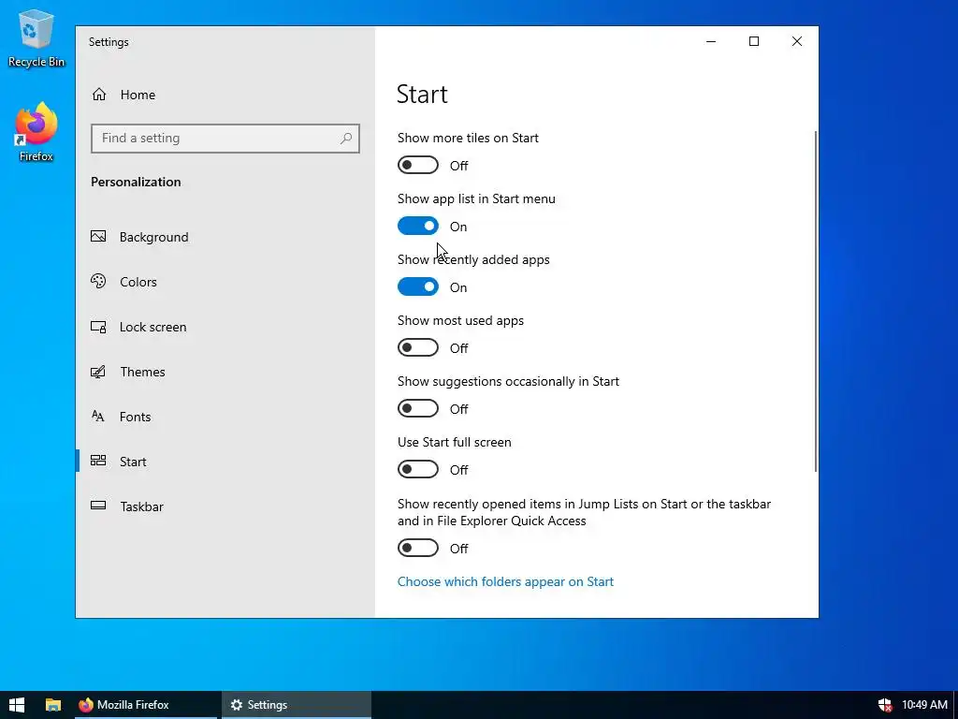Viewport: 958px width, 719px height.
Task: Open File Explorer from the taskbar
Action: tap(53, 705)
